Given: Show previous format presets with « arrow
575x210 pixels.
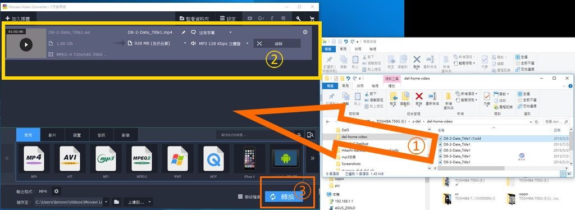Looking at the screenshot, I should (x=7, y=158).
